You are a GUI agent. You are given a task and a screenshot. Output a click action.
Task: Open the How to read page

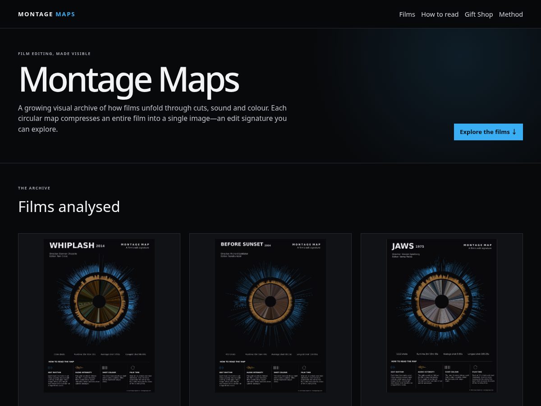440,14
